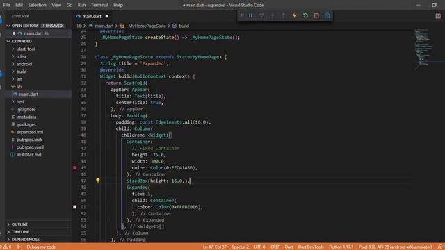Expand the test folder
The height and width of the screenshot is (250, 445).
[20, 102]
